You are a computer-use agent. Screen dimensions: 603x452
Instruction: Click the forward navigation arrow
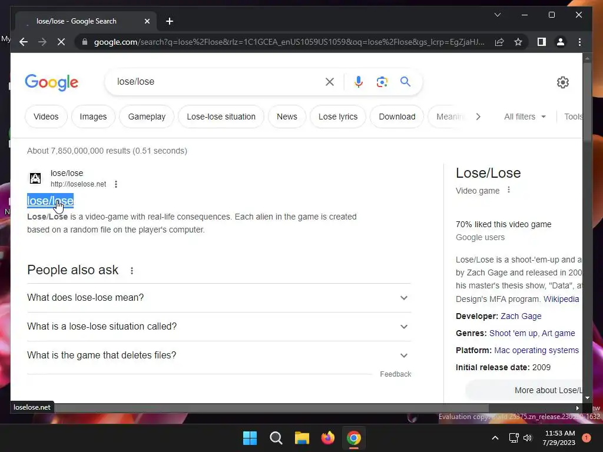(42, 42)
